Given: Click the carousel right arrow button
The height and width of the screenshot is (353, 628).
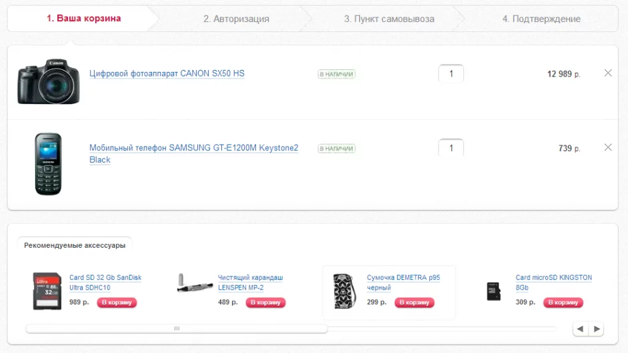Looking at the screenshot, I should (597, 329).
